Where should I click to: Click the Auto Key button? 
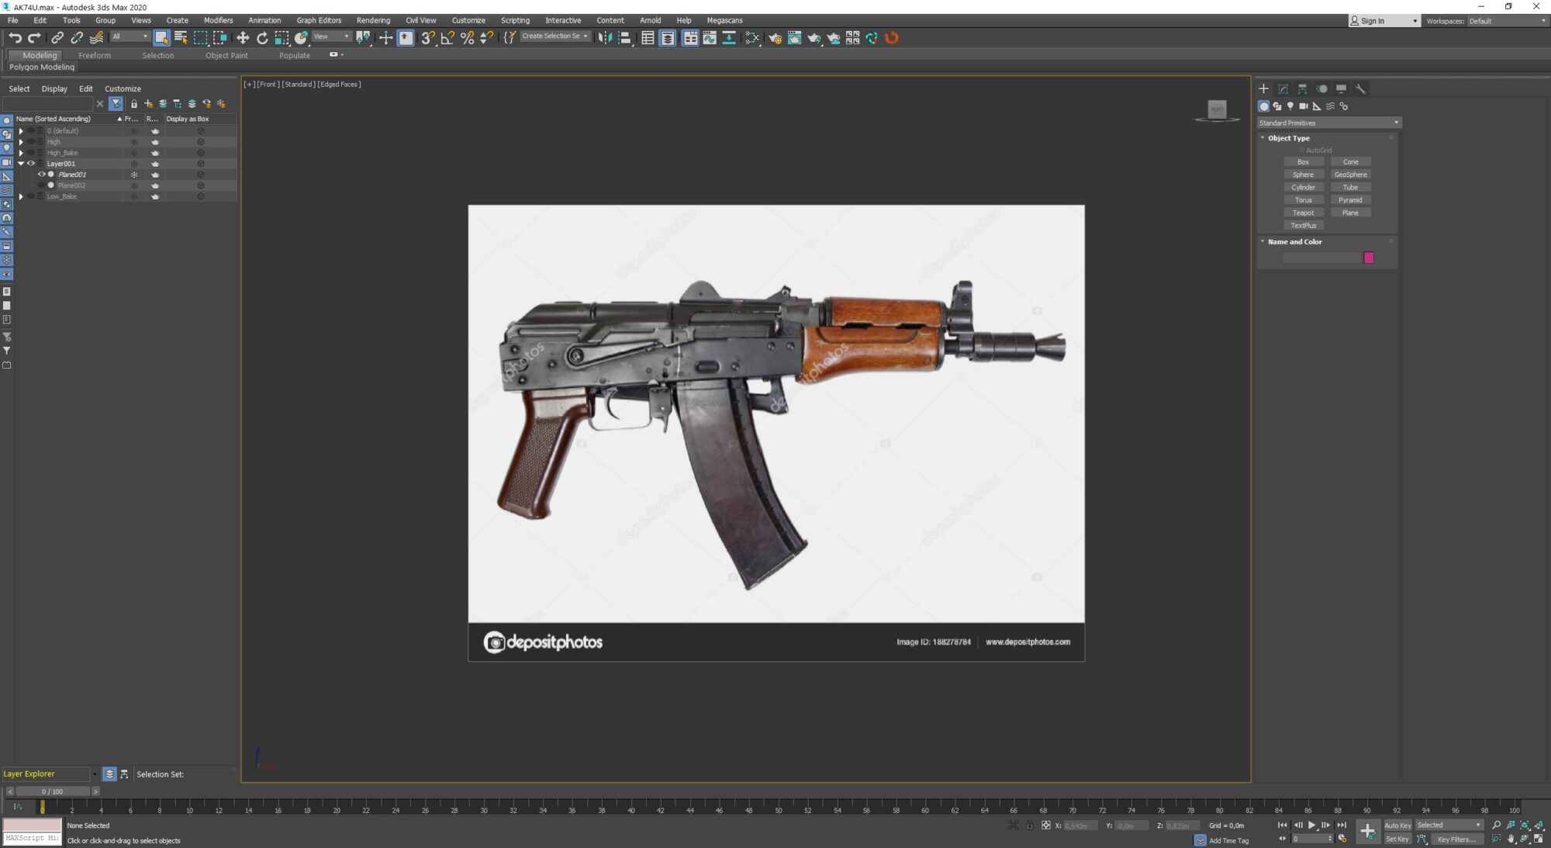point(1397,826)
